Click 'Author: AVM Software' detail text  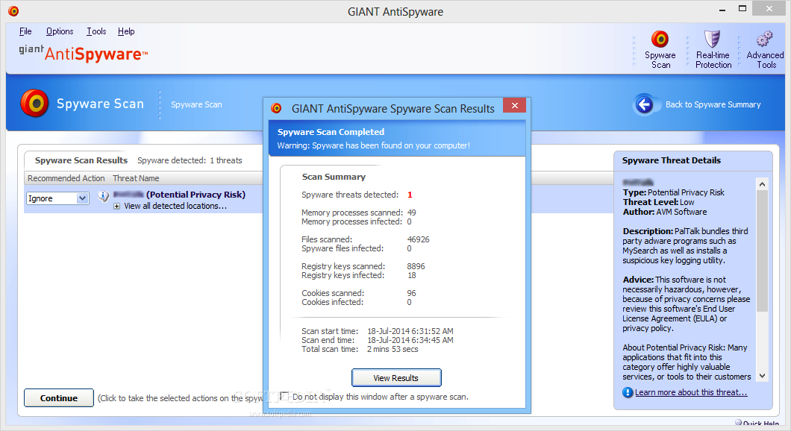(x=664, y=212)
